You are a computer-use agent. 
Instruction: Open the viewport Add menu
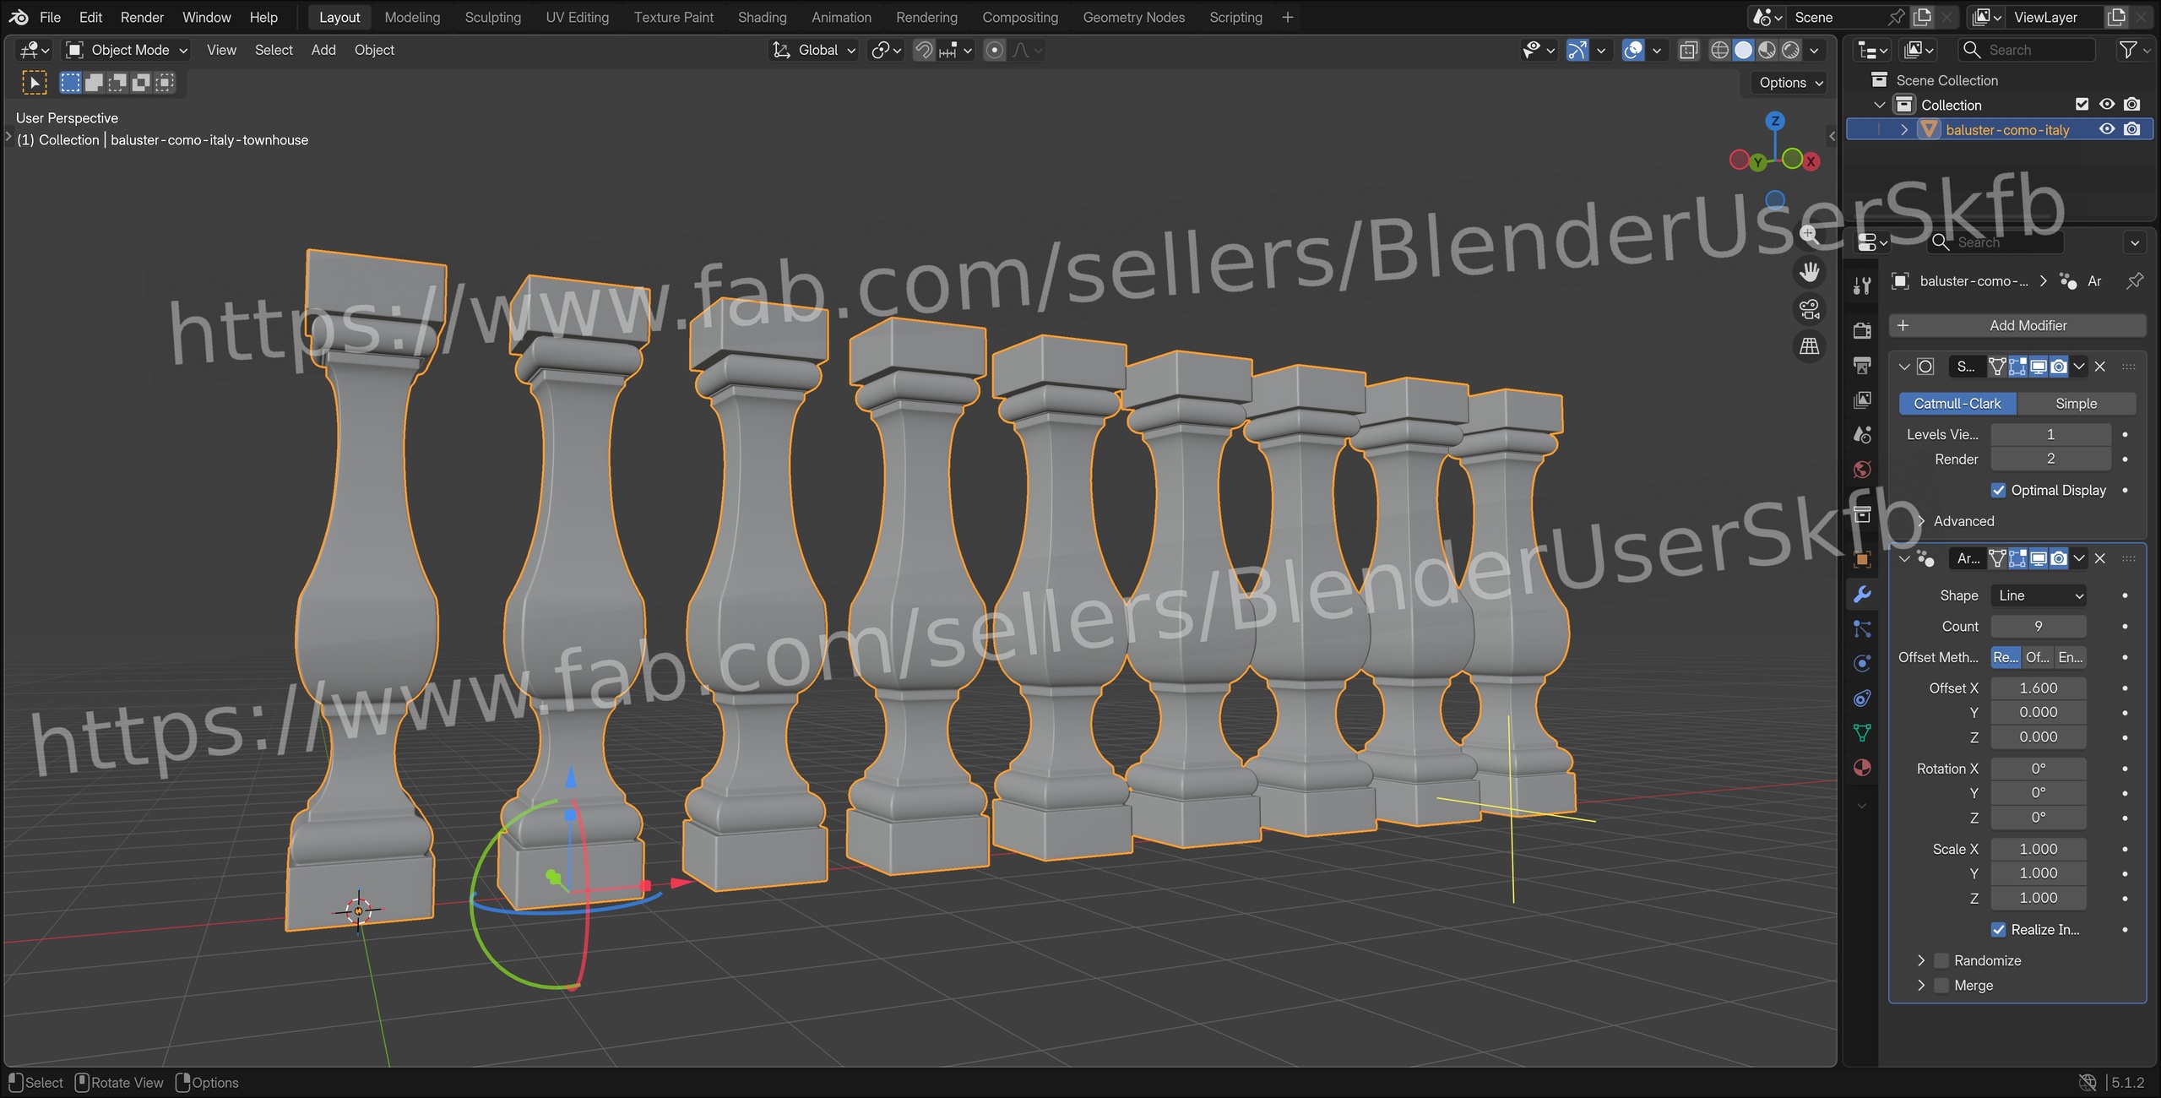click(323, 50)
